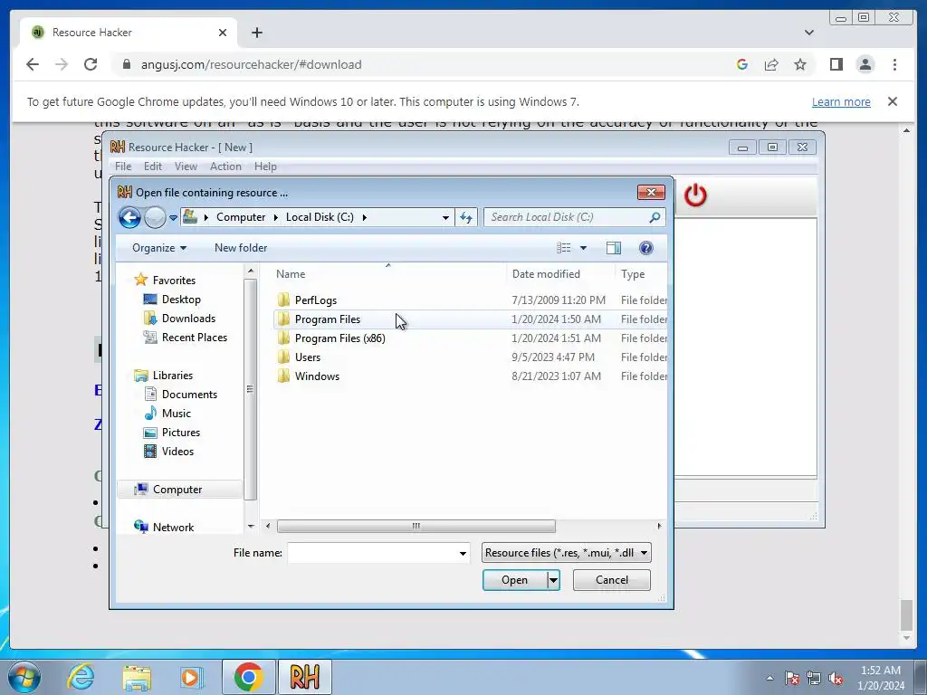Image resolution: width=927 pixels, height=695 pixels.
Task: Click the blue Help icon in dialog
Action: (x=646, y=248)
